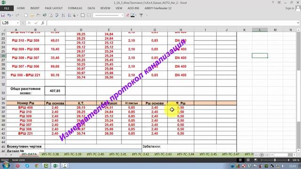Open the INSERT ribbon tab
The height and width of the screenshot is (169, 301).
[35, 8]
